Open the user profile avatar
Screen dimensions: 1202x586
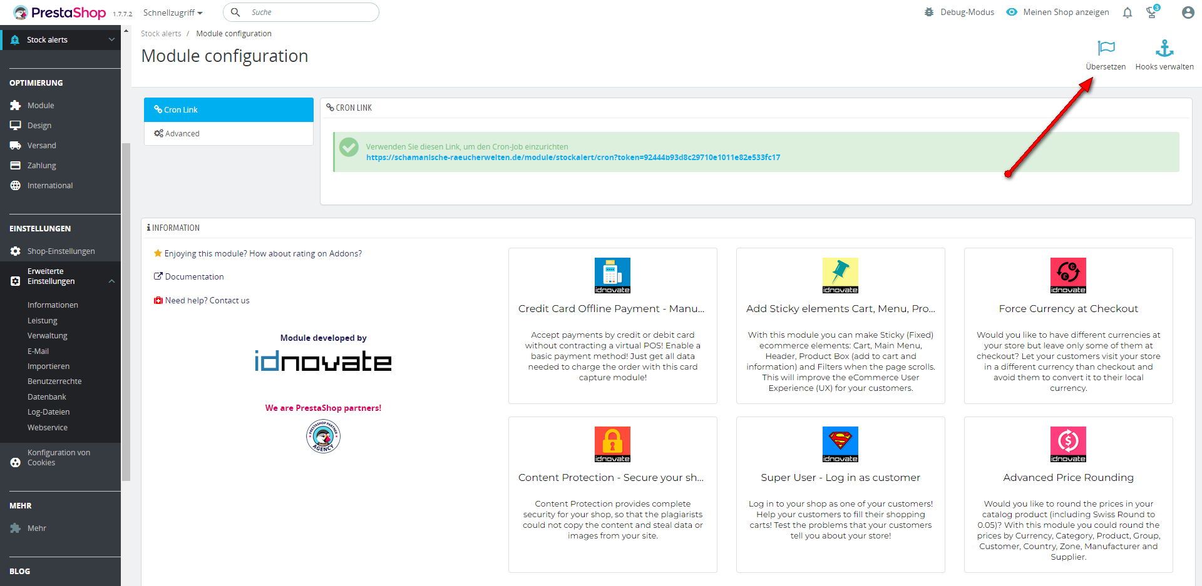(1188, 13)
